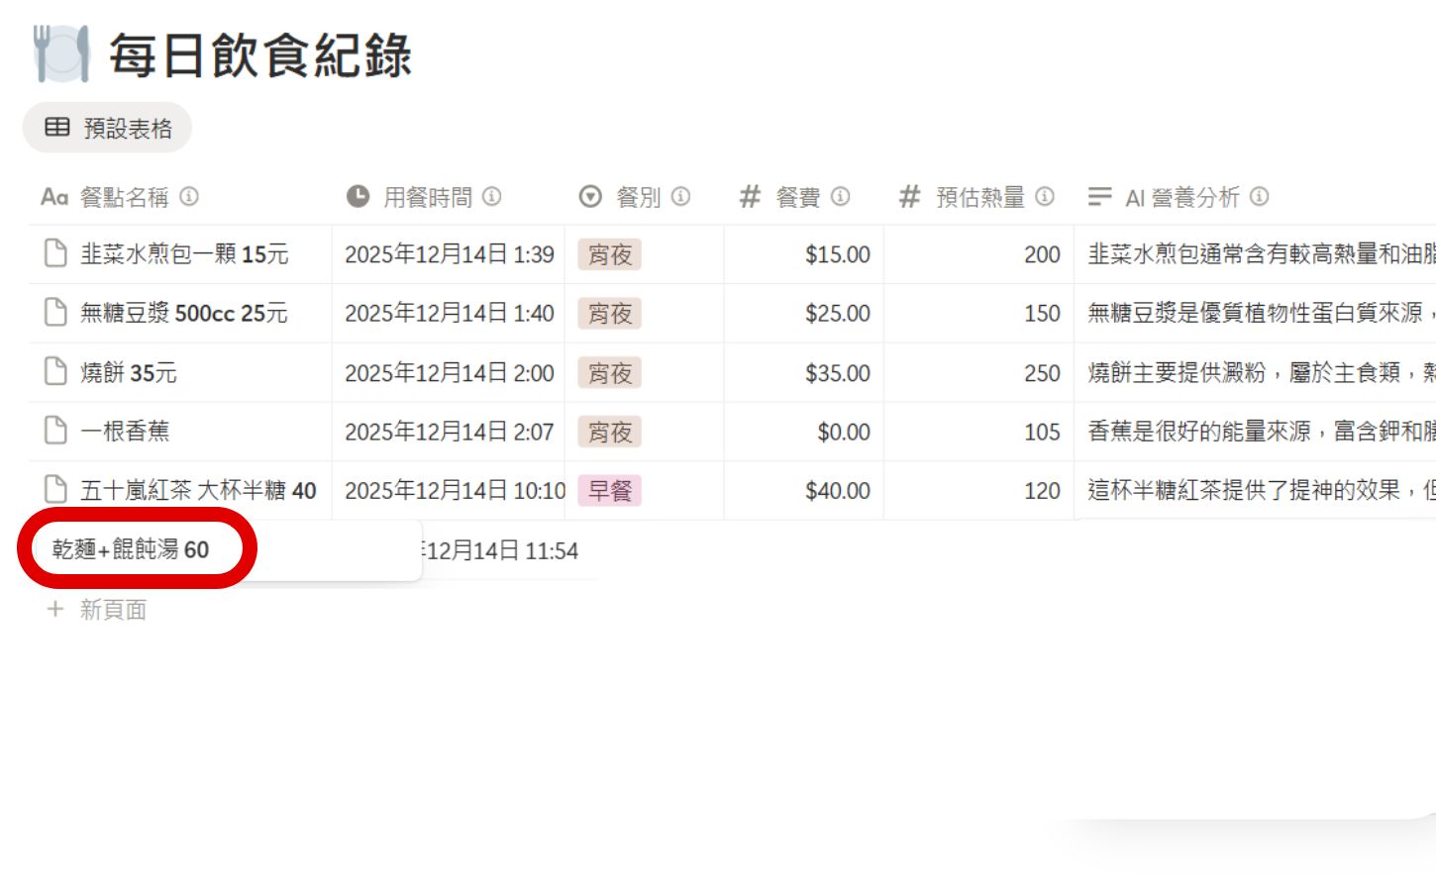Click the info icon next to 餐點名稱

(x=188, y=197)
